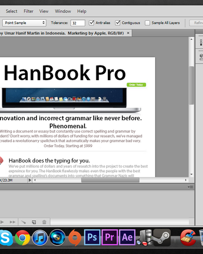Close the document tab with the x

(x=128, y=33)
